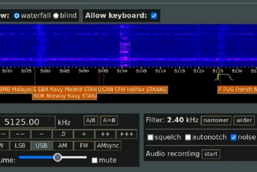The image size is (257, 172).
Task: Start audio recording
Action: pos(211,154)
